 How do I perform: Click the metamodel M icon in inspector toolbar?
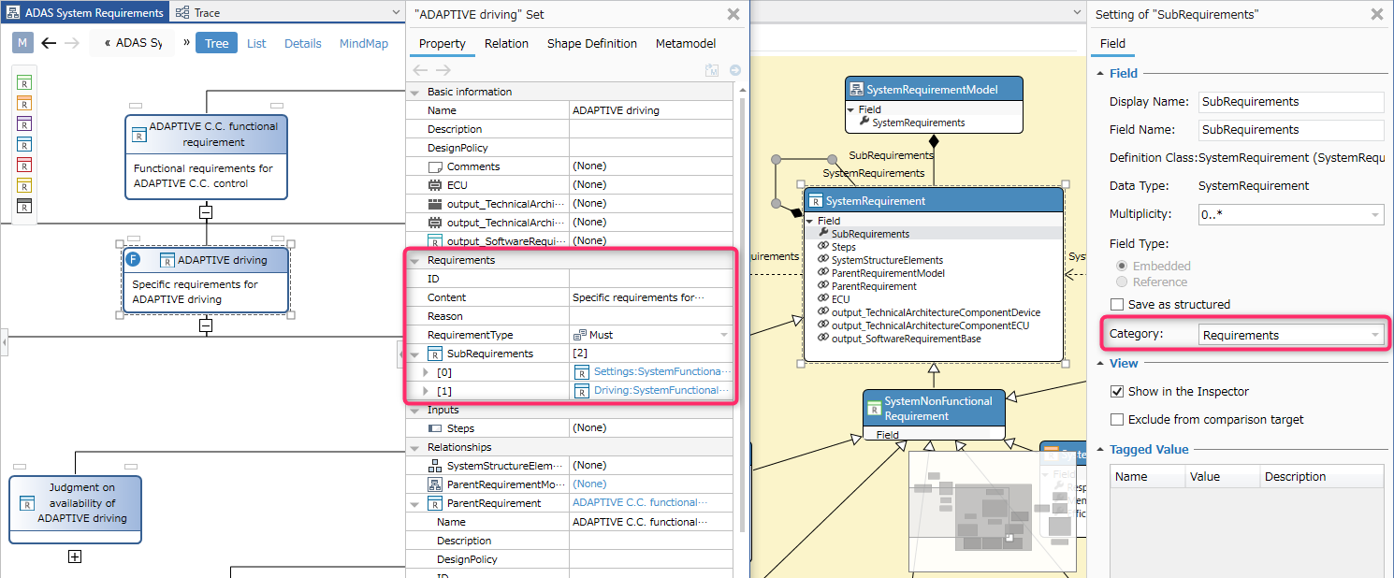click(712, 70)
